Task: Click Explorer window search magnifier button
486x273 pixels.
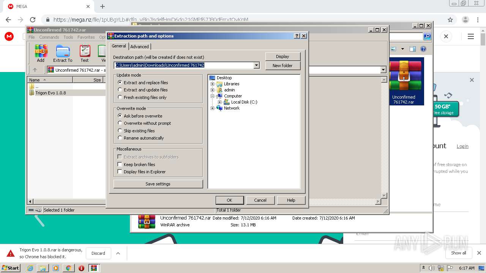Action: pyautogui.click(x=427, y=36)
